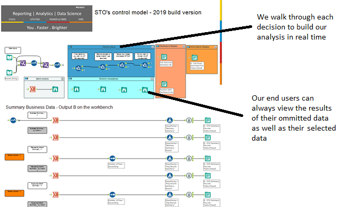Toggle the Decision phase container enable switch
This screenshot has height=207, width=345.
[70, 47]
